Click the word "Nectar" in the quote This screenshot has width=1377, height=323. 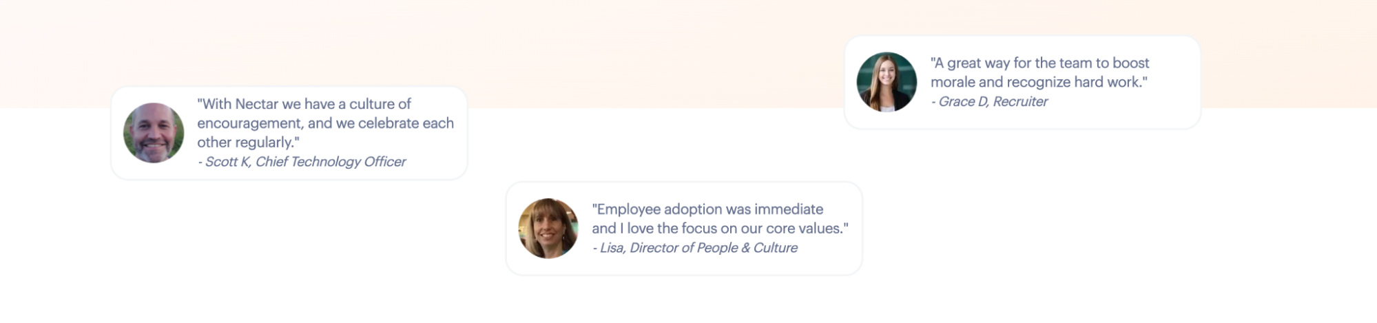coord(257,104)
